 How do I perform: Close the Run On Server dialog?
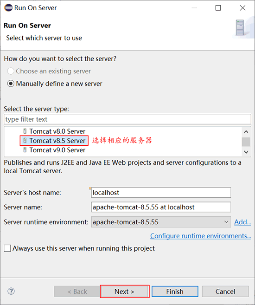point(242,8)
